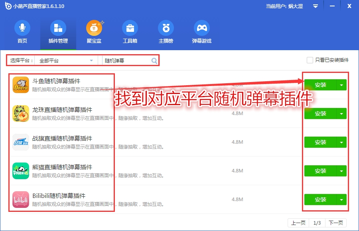Select the 主播榜 tab label
The image size is (359, 231).
(x=166, y=41)
